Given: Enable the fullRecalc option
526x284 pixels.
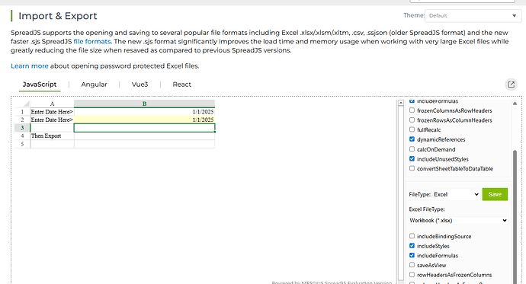Looking at the screenshot, I should 412,129.
